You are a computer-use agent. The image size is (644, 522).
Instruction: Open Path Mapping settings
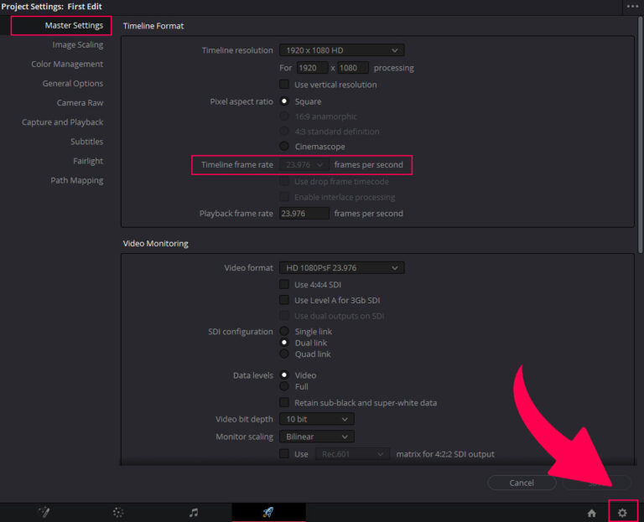(x=77, y=180)
